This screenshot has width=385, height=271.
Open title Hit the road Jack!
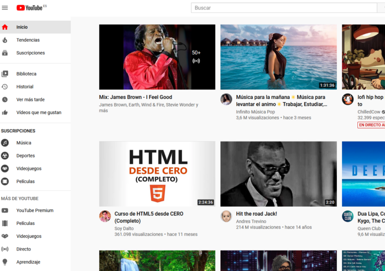click(256, 213)
